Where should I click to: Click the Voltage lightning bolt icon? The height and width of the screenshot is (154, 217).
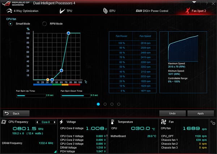tap(61, 122)
